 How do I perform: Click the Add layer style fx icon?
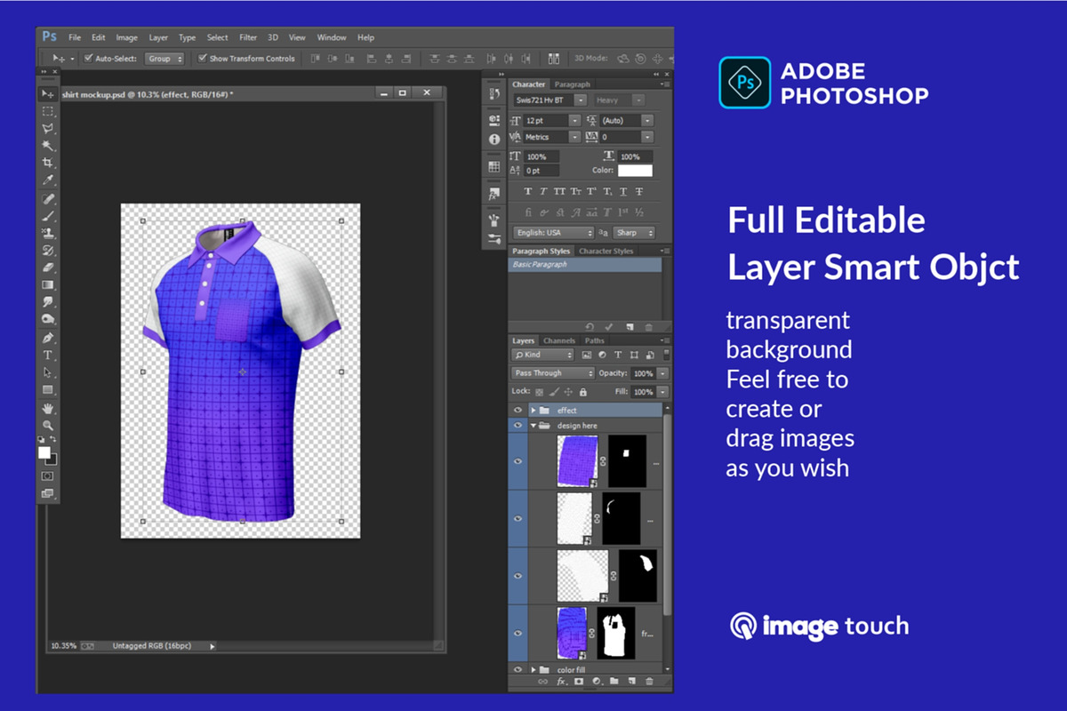(561, 681)
